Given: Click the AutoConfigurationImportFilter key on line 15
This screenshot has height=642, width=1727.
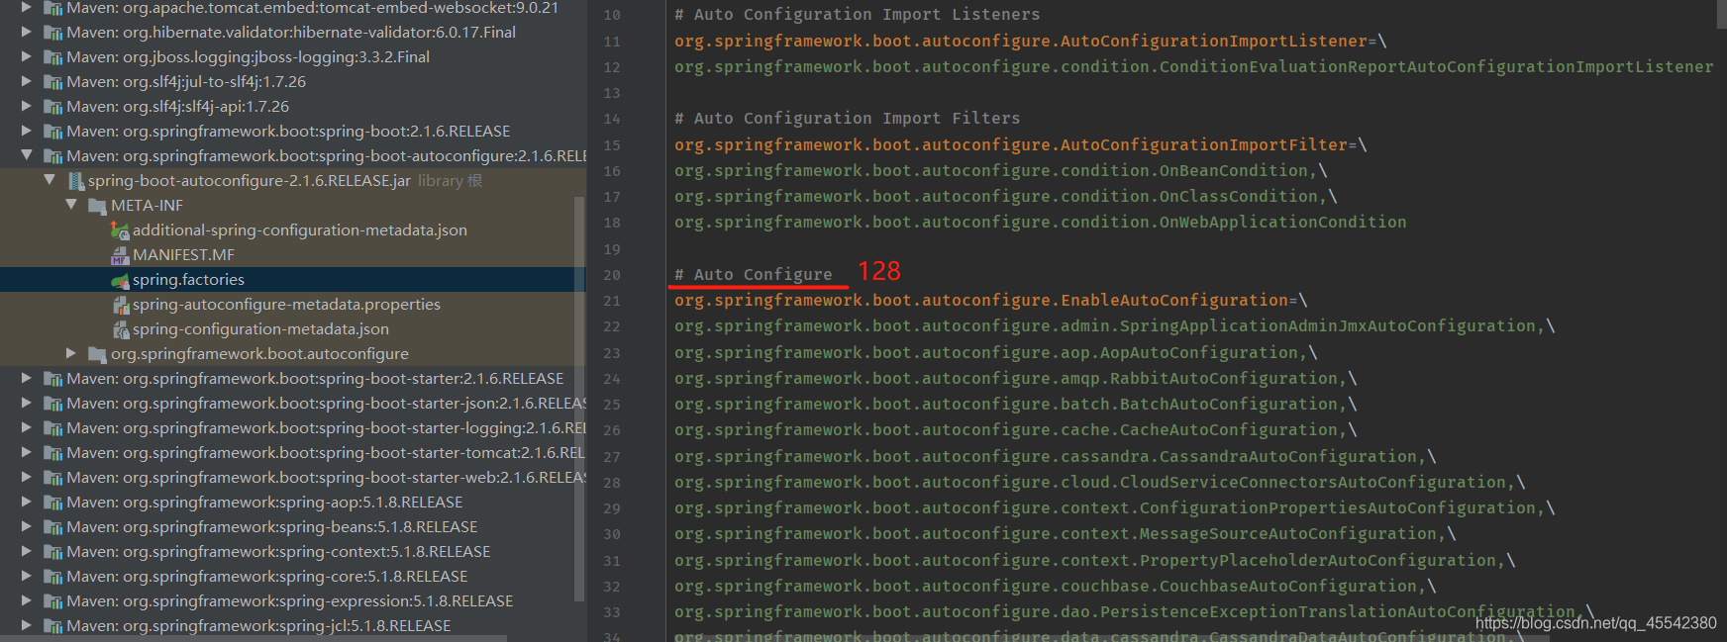Looking at the screenshot, I should [1011, 145].
